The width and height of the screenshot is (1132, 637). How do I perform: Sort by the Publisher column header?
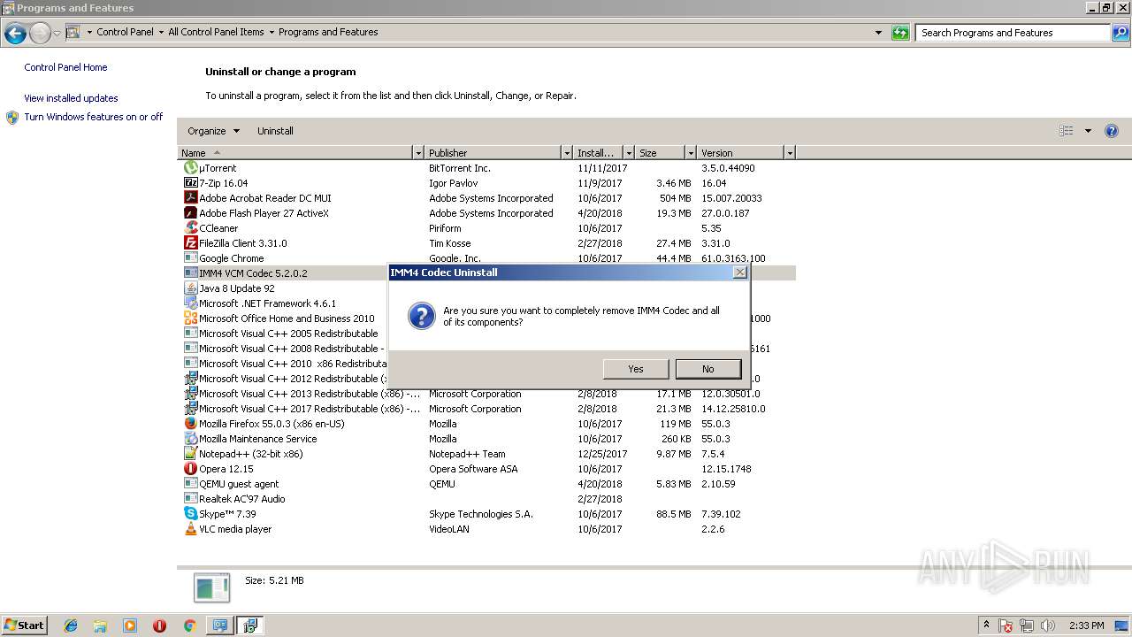point(493,153)
